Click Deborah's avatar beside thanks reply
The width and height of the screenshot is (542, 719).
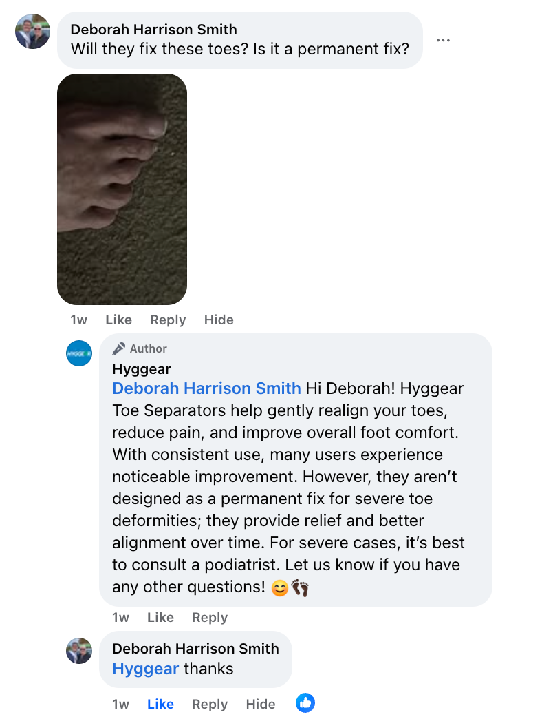click(79, 651)
